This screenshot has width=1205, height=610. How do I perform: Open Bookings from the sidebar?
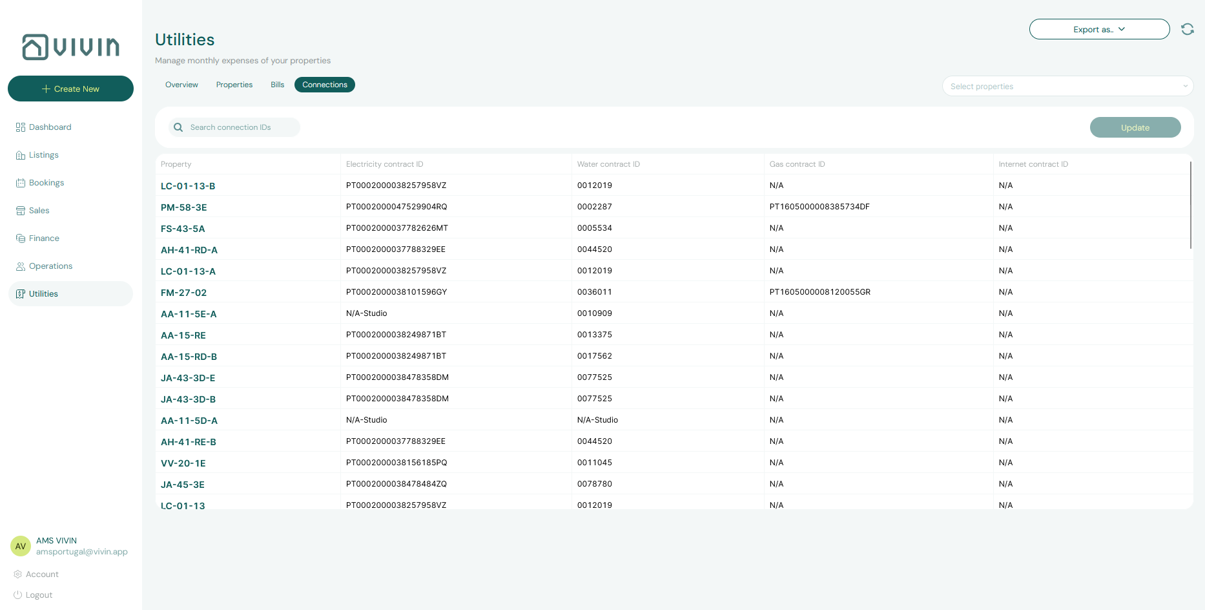[x=20, y=182]
